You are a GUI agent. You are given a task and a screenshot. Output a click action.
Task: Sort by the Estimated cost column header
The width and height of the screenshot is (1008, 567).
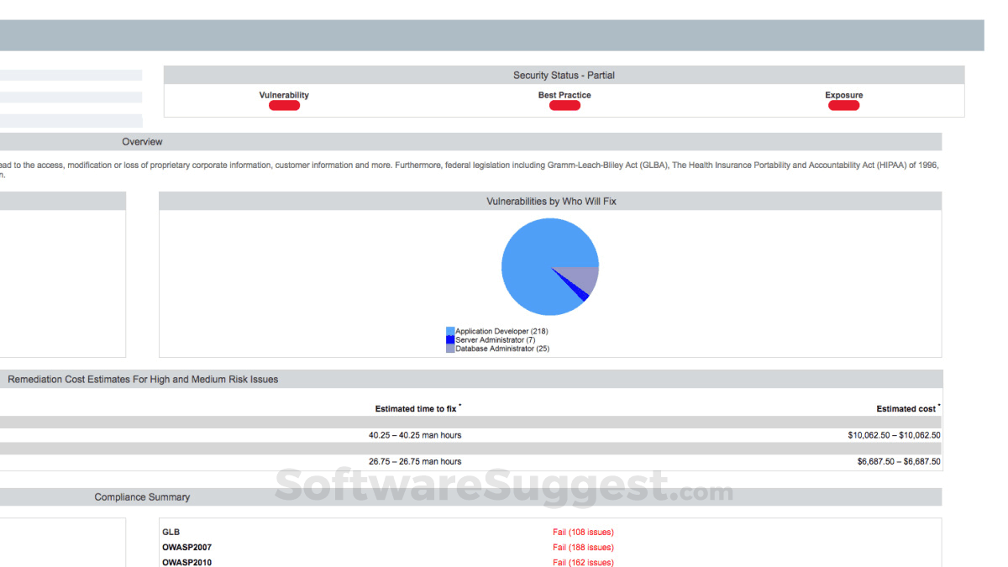click(906, 408)
